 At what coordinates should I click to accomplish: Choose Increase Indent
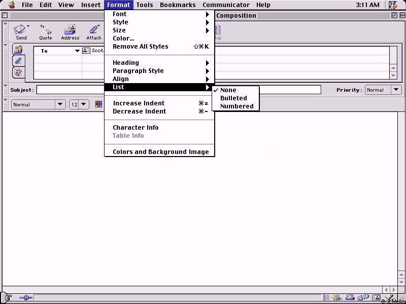159,103
